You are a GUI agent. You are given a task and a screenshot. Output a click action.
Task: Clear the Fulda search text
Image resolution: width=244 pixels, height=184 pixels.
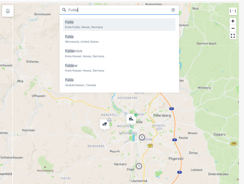pos(173,10)
